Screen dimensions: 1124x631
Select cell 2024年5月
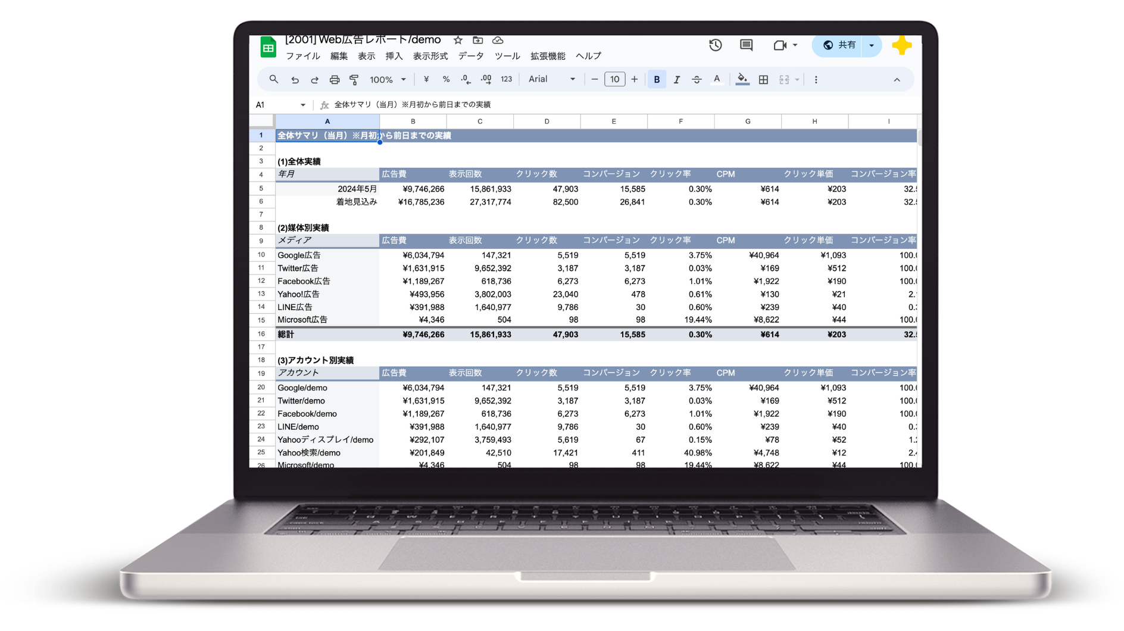tap(327, 189)
